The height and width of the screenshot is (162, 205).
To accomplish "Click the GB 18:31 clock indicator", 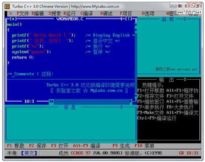I will pos(189,153).
